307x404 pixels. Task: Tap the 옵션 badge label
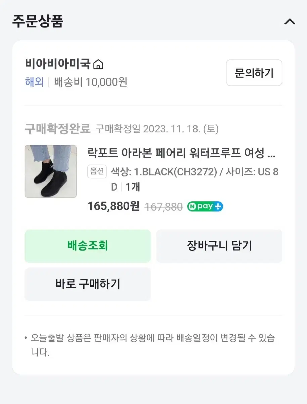[x=97, y=172]
